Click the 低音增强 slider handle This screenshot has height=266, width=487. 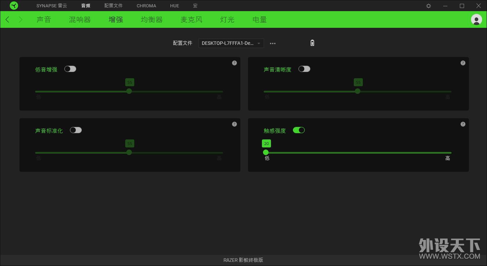(129, 91)
